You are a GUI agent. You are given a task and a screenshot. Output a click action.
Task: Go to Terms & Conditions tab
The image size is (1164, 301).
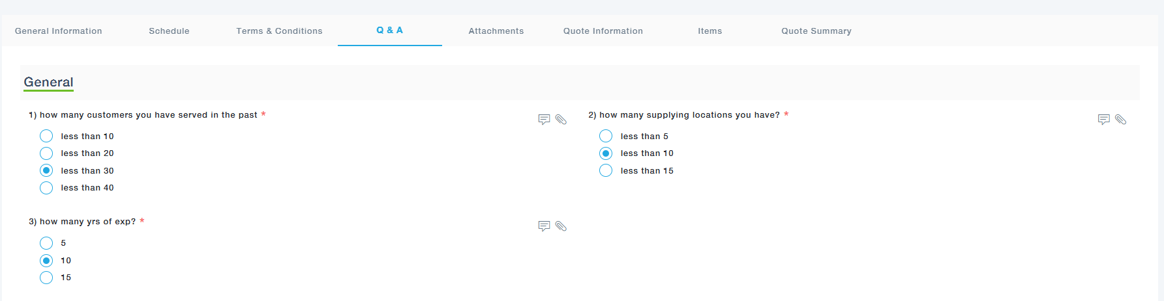[x=279, y=31]
